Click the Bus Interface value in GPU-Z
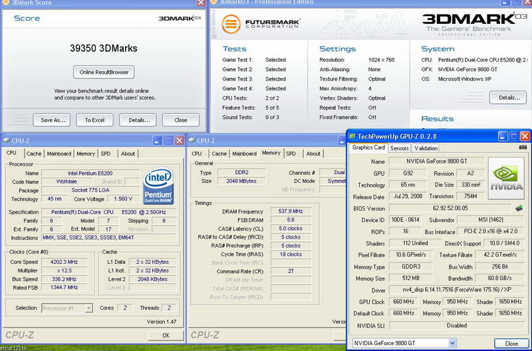Viewport: 532px width, 351px height. (x=491, y=231)
